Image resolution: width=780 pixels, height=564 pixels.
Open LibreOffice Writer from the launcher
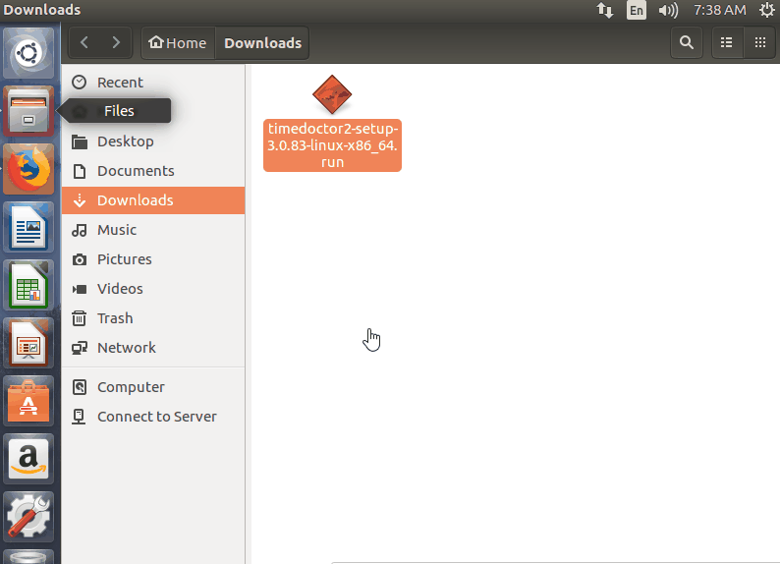[28, 227]
